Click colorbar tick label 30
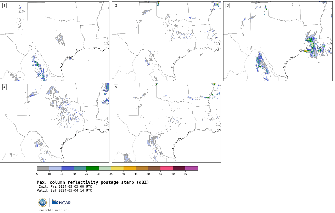This screenshot has width=335, height=213. click(99, 174)
